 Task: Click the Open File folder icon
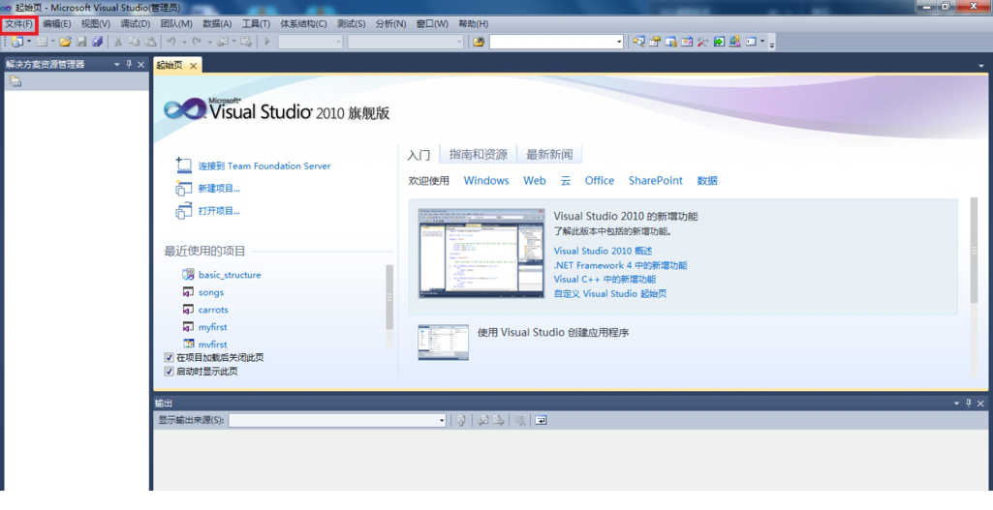pyautogui.click(x=65, y=42)
